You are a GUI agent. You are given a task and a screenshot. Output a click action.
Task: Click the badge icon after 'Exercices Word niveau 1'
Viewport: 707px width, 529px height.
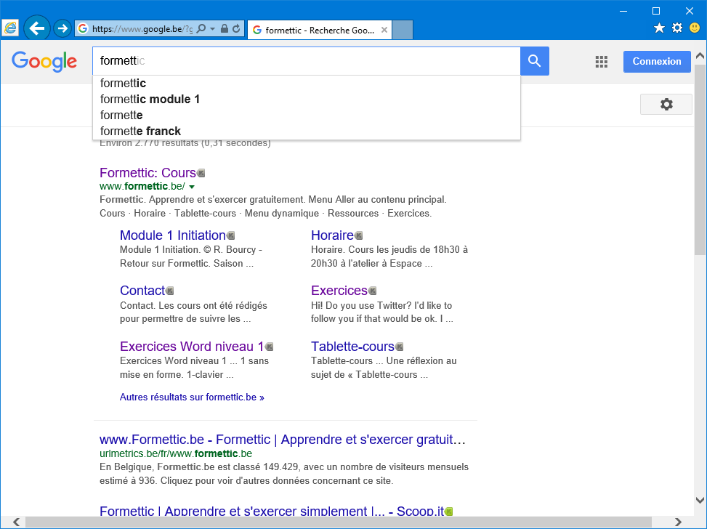pos(270,347)
